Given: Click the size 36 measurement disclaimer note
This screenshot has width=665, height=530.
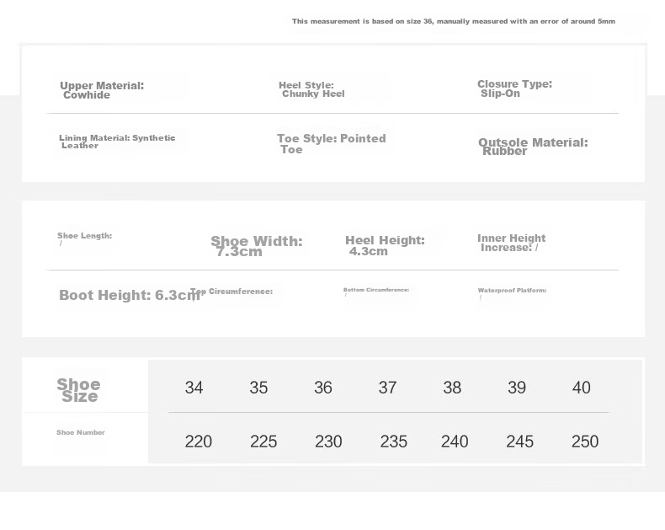Looking at the screenshot, I should pyautogui.click(x=454, y=21).
